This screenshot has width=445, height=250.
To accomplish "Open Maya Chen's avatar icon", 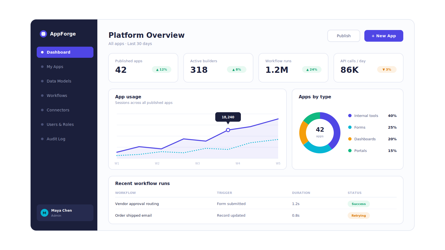I will [44, 213].
